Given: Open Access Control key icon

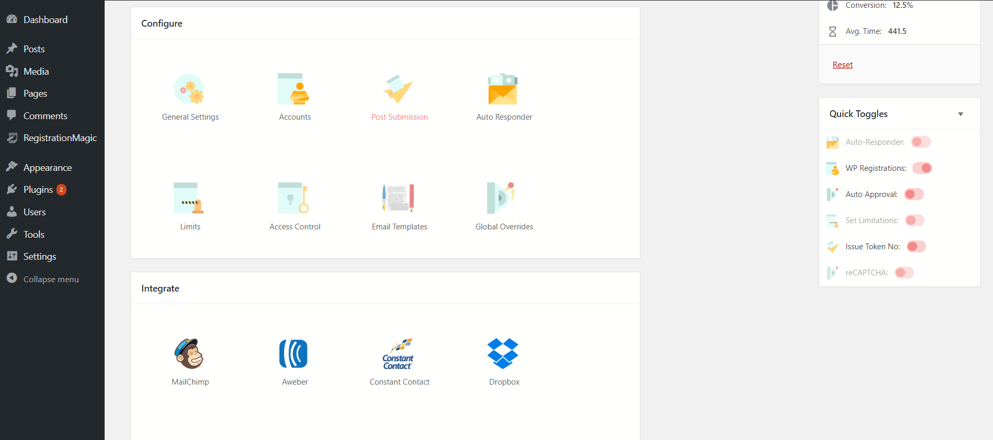Looking at the screenshot, I should click(x=294, y=198).
